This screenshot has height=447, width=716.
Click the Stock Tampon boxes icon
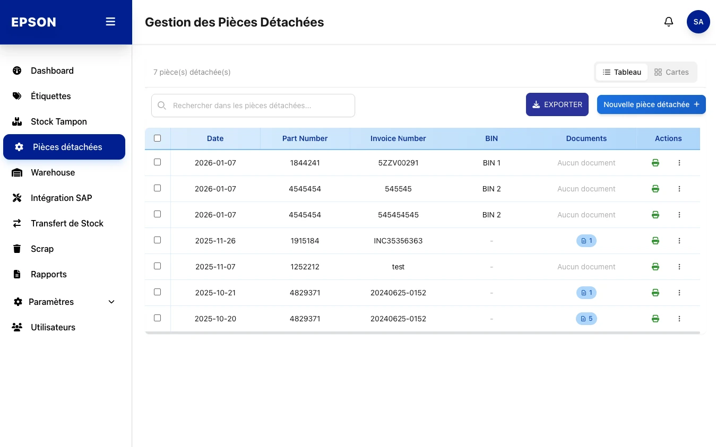[17, 121]
